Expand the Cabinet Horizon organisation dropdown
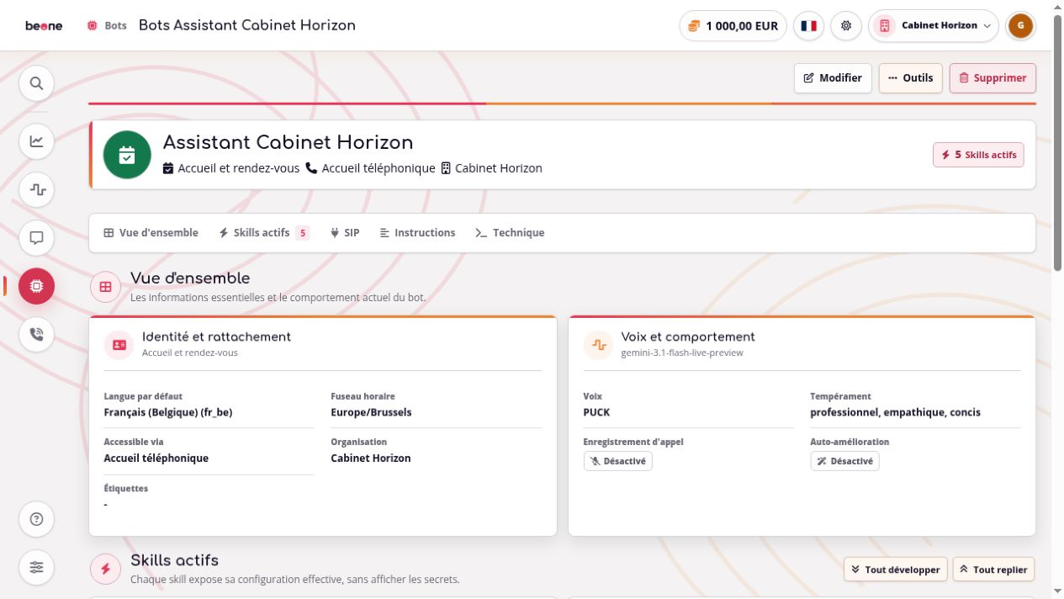This screenshot has height=599, width=1064. (934, 25)
